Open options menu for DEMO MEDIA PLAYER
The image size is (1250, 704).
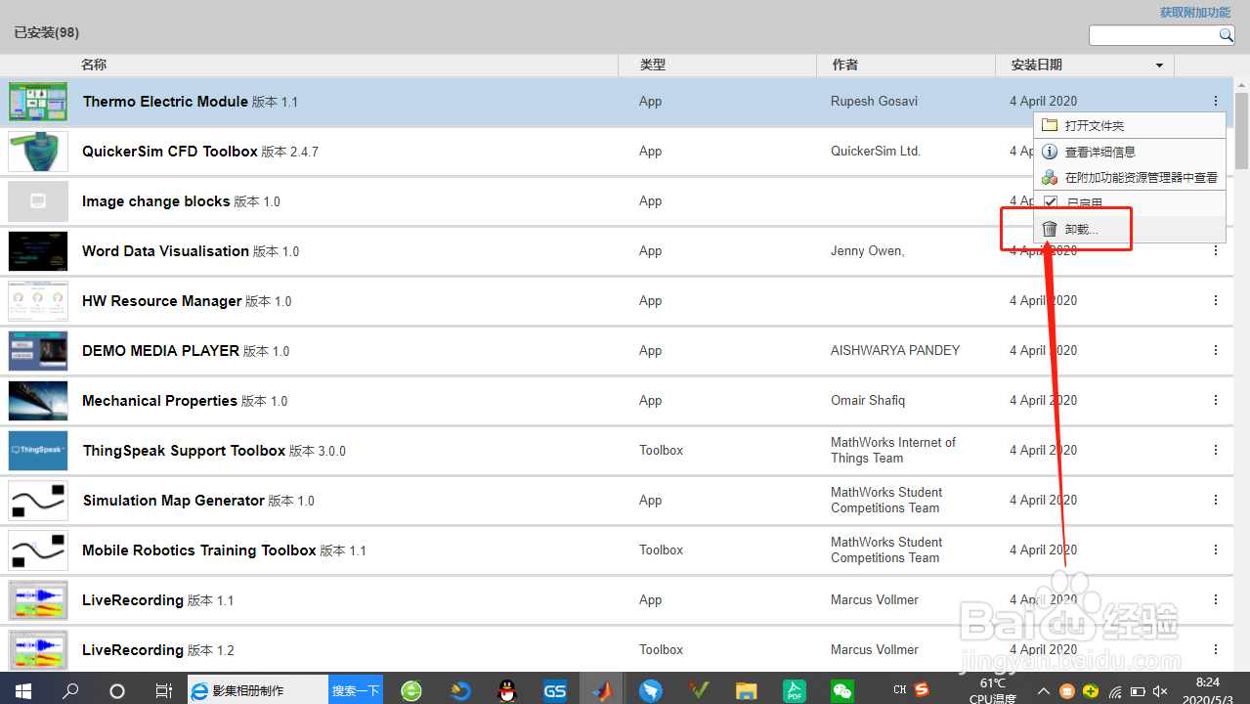[x=1216, y=350]
